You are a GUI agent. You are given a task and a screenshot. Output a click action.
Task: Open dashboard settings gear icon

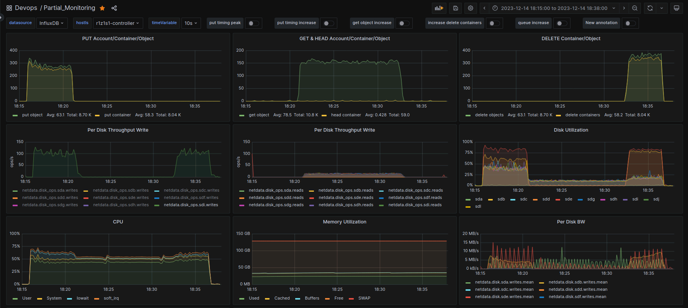471,8
